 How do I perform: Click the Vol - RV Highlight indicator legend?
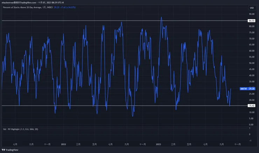click(x=21, y=129)
